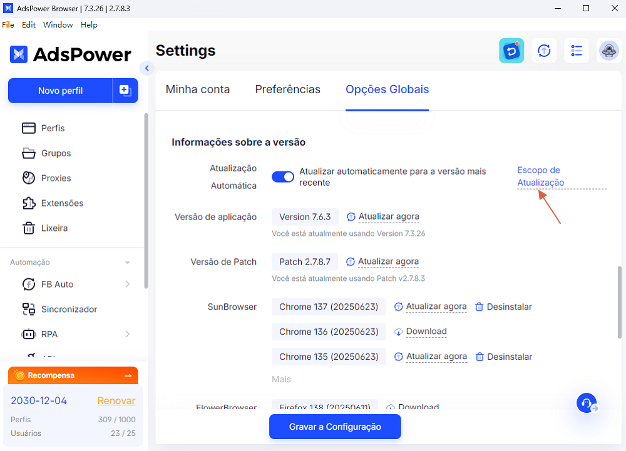Click Atualizar agora for Version 7.6.3
Screen dimensions: 626x451
click(389, 216)
